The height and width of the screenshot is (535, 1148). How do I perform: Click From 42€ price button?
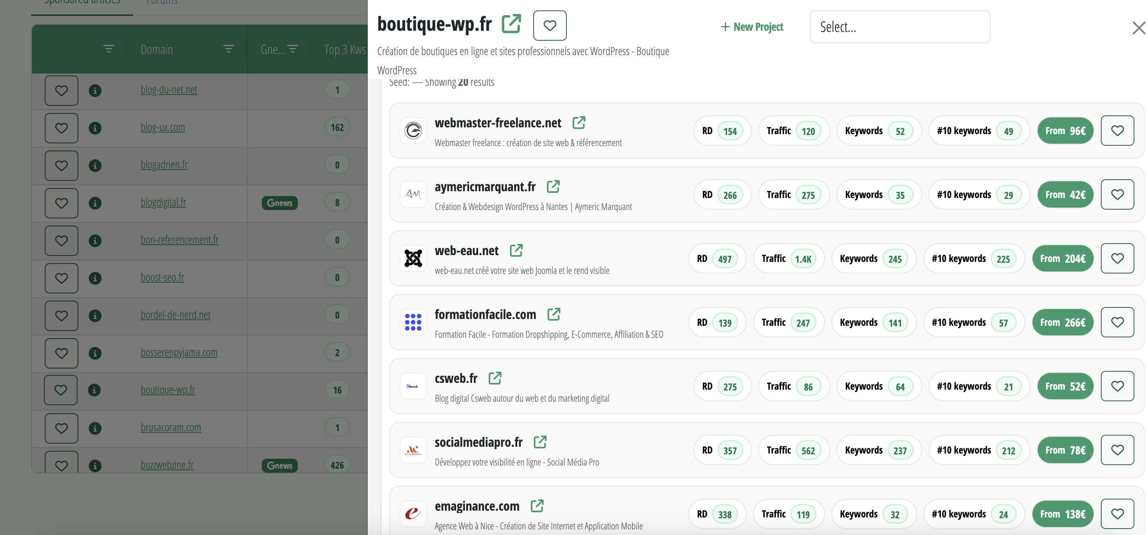[x=1065, y=194]
